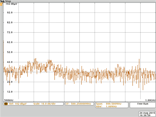Click the 22.0 axis label
The image size is (156, 117).
point(10,82)
